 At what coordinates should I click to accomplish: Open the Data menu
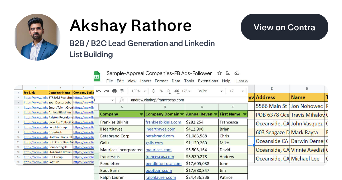coord(176,81)
